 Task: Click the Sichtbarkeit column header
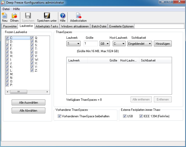pos(155,60)
